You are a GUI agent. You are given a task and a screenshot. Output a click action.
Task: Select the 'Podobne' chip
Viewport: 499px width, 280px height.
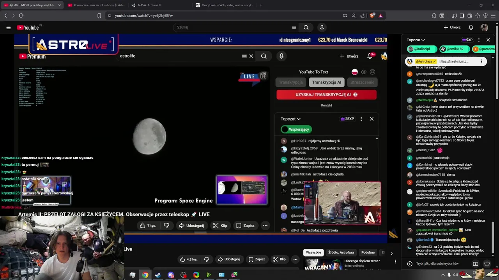pyautogui.click(x=368, y=252)
